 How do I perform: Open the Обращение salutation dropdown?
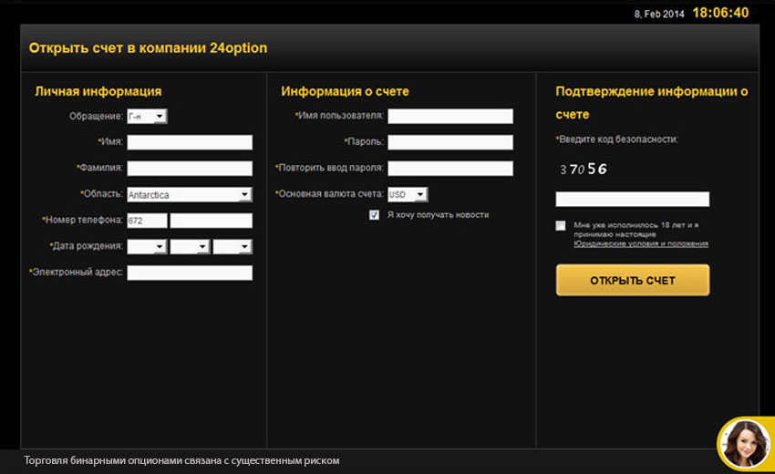click(147, 116)
